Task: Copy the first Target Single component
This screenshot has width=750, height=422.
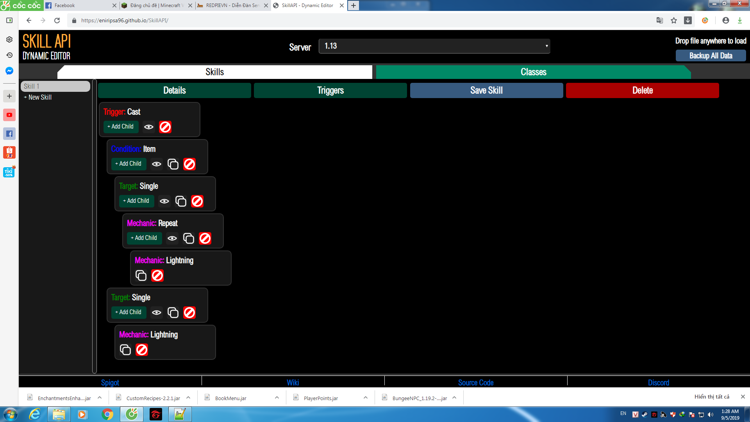Action: (180, 201)
